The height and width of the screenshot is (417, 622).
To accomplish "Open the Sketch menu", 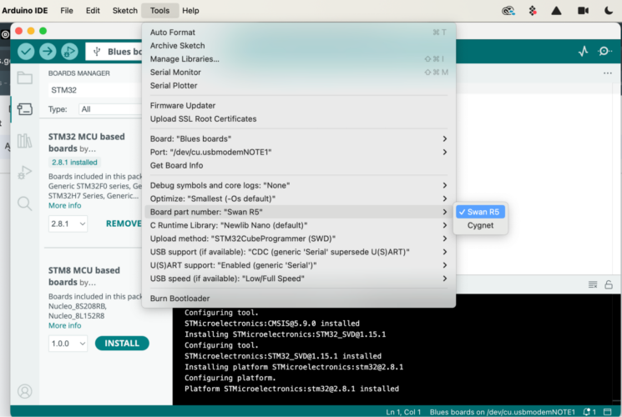I will [x=125, y=11].
